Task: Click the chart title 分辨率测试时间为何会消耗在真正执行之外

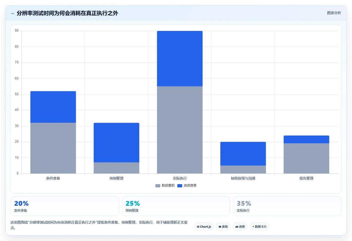Action: tap(67, 13)
